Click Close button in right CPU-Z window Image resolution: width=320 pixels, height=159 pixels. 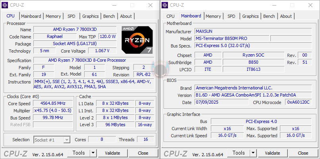303,153
